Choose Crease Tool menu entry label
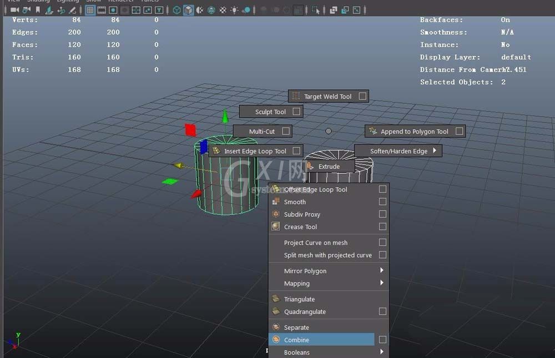The height and width of the screenshot is (358, 555). pos(300,226)
